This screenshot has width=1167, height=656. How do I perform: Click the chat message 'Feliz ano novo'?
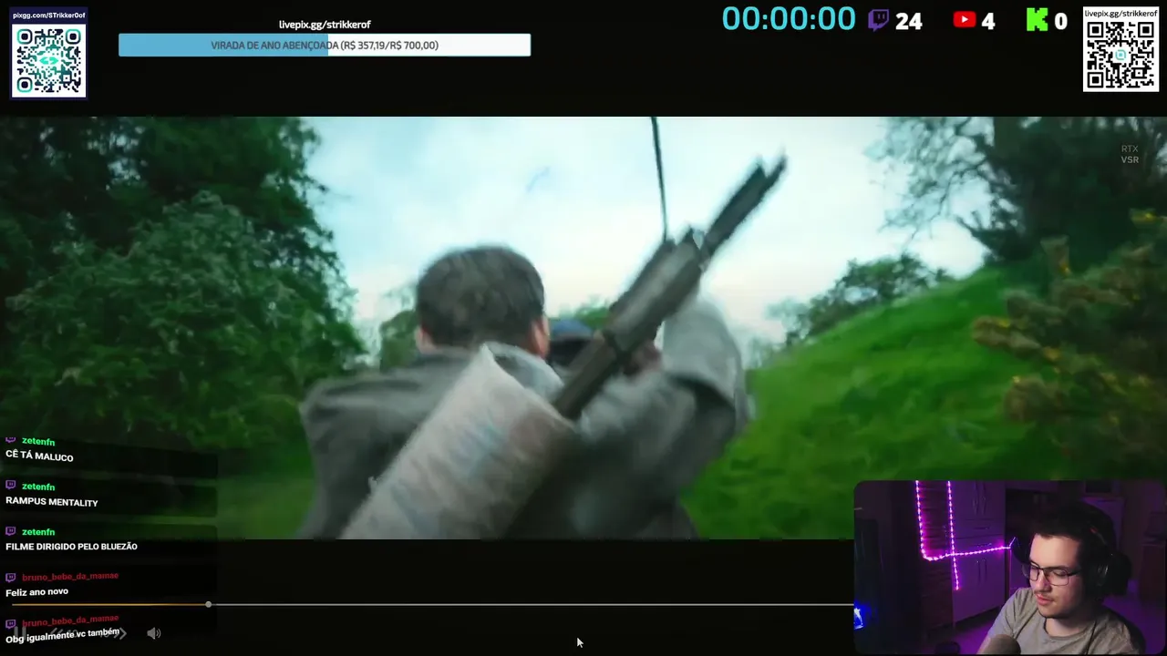click(x=37, y=592)
